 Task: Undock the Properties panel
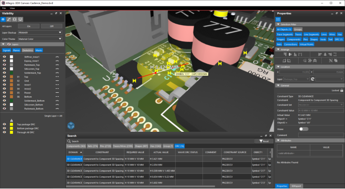[x=337, y=13]
